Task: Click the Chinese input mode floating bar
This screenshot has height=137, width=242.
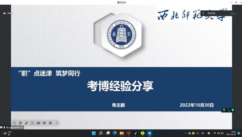Action: (228, 110)
